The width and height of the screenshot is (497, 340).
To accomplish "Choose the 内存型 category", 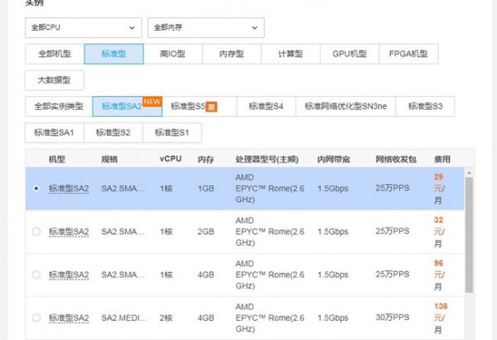I will (x=231, y=54).
